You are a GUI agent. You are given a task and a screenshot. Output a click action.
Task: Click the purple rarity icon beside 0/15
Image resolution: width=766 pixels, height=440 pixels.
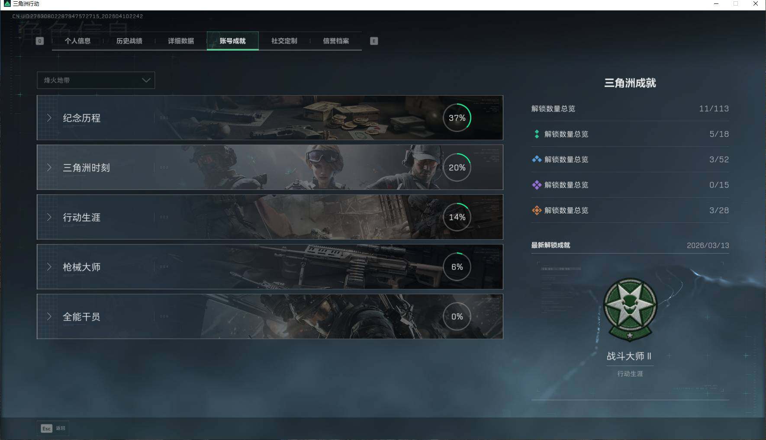537,185
